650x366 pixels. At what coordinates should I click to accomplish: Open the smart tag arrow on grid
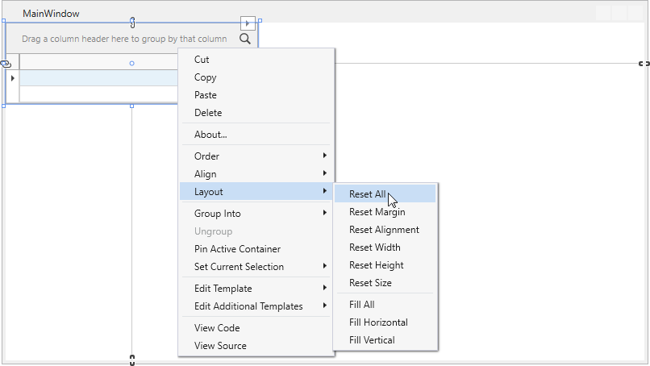point(248,23)
